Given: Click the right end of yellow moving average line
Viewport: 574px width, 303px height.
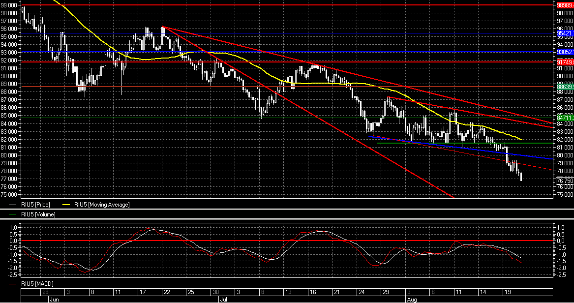Looking at the screenshot, I should click(x=521, y=139).
